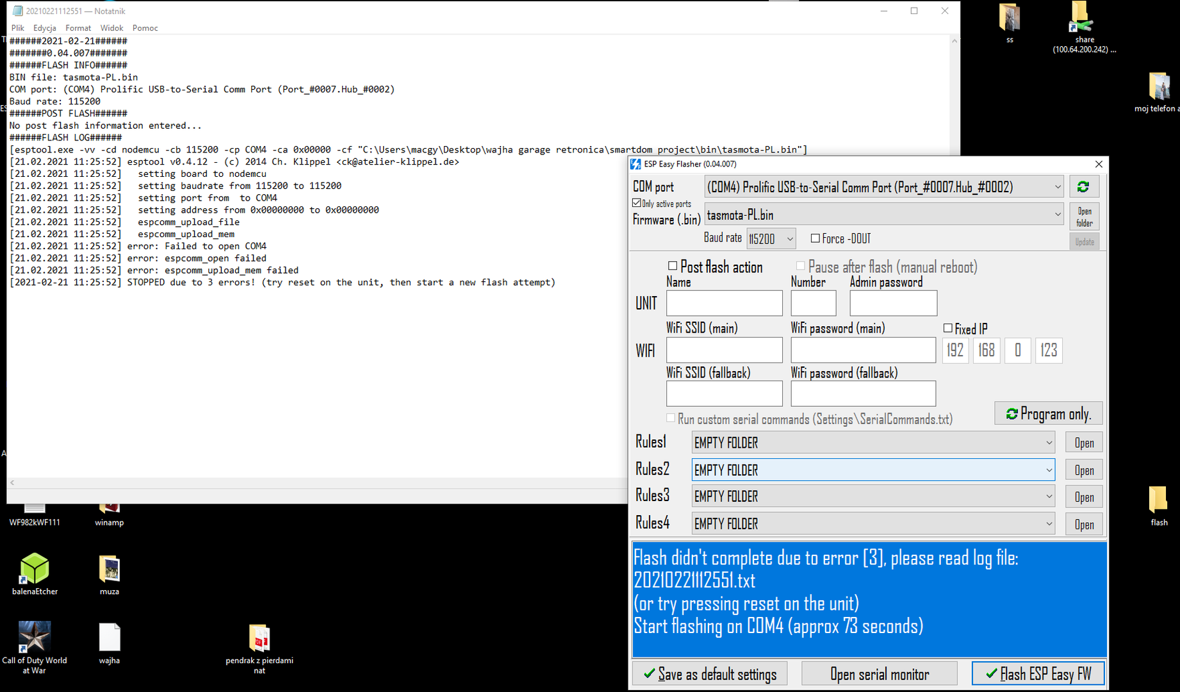
Task: Enable the Post flash action checkbox
Action: [673, 266]
